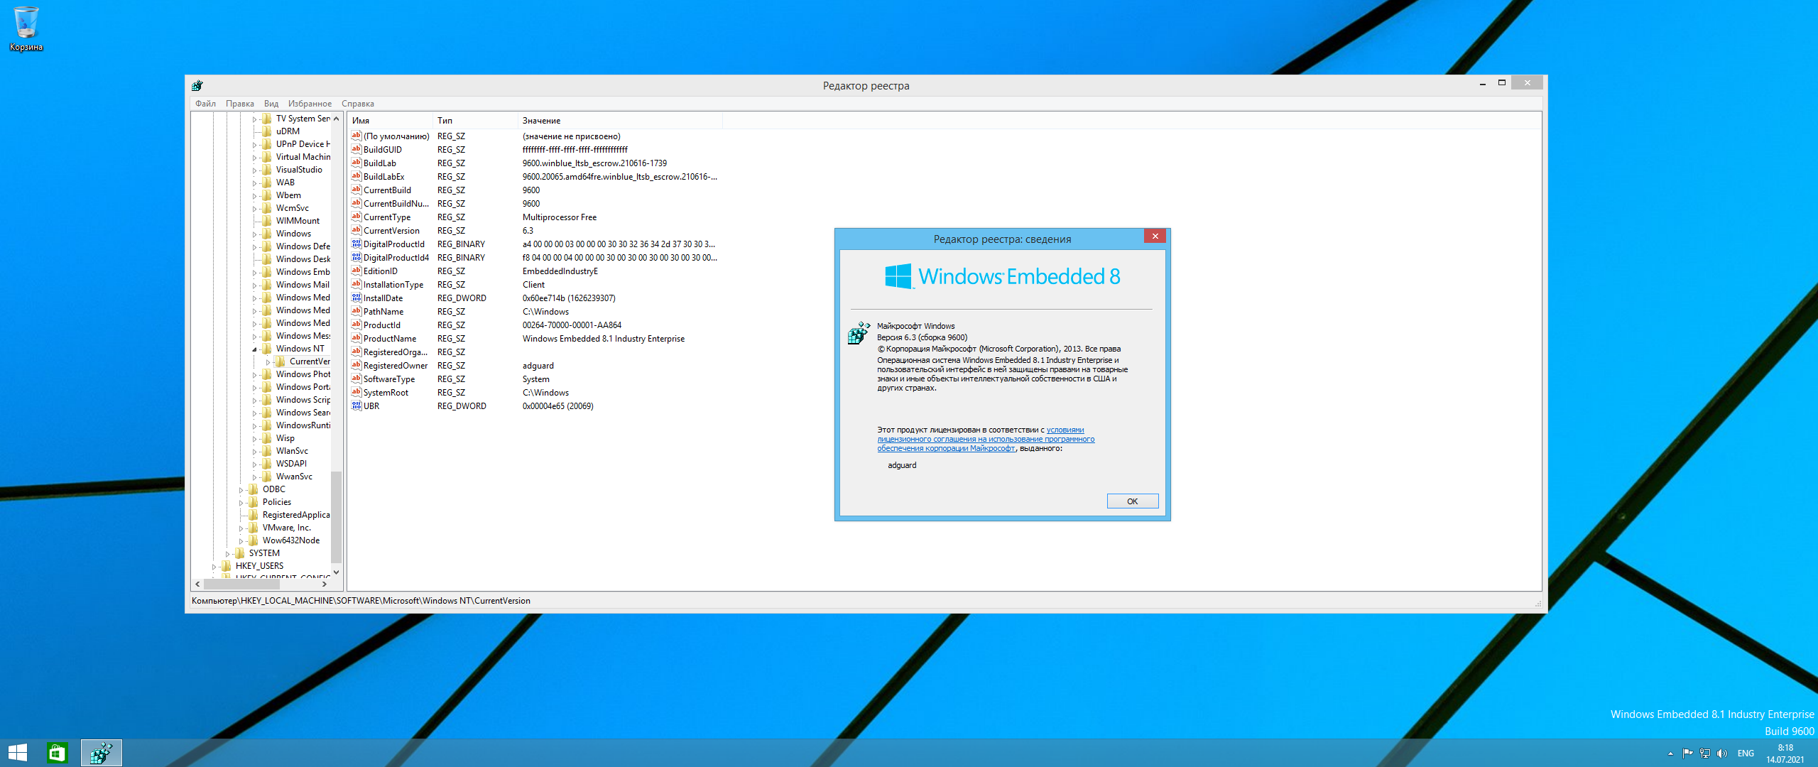Click the RegisteredOwner string value icon
This screenshot has height=767, width=1818.
pyautogui.click(x=356, y=365)
